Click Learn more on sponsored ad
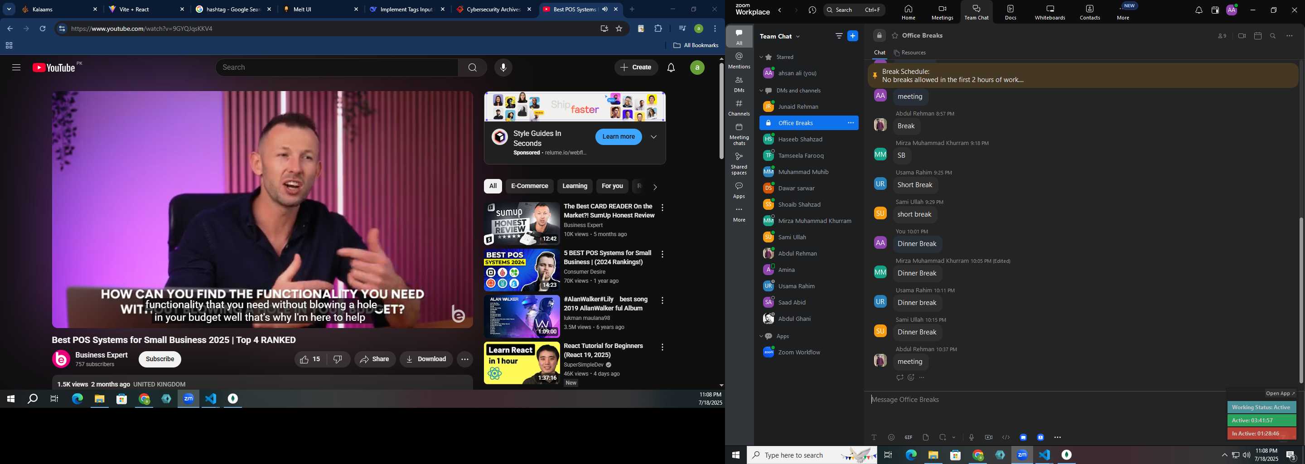 click(x=618, y=137)
